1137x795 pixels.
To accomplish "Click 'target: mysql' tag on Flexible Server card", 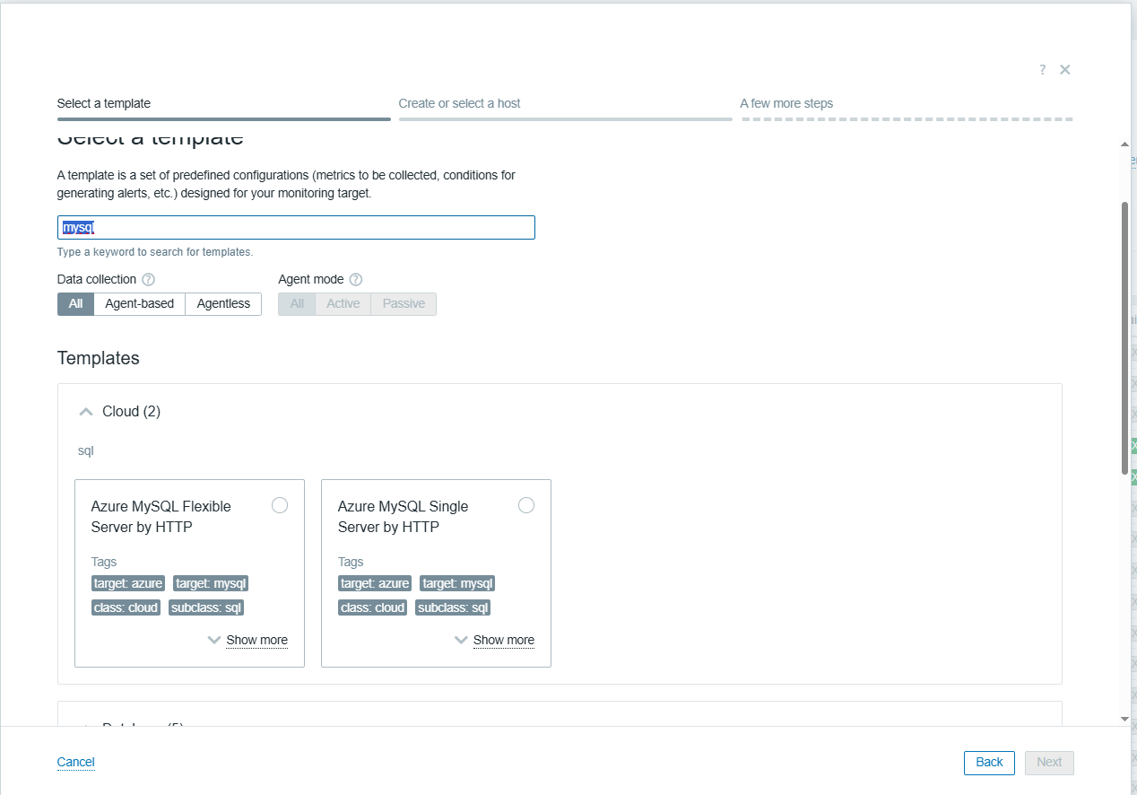I will 211,583.
